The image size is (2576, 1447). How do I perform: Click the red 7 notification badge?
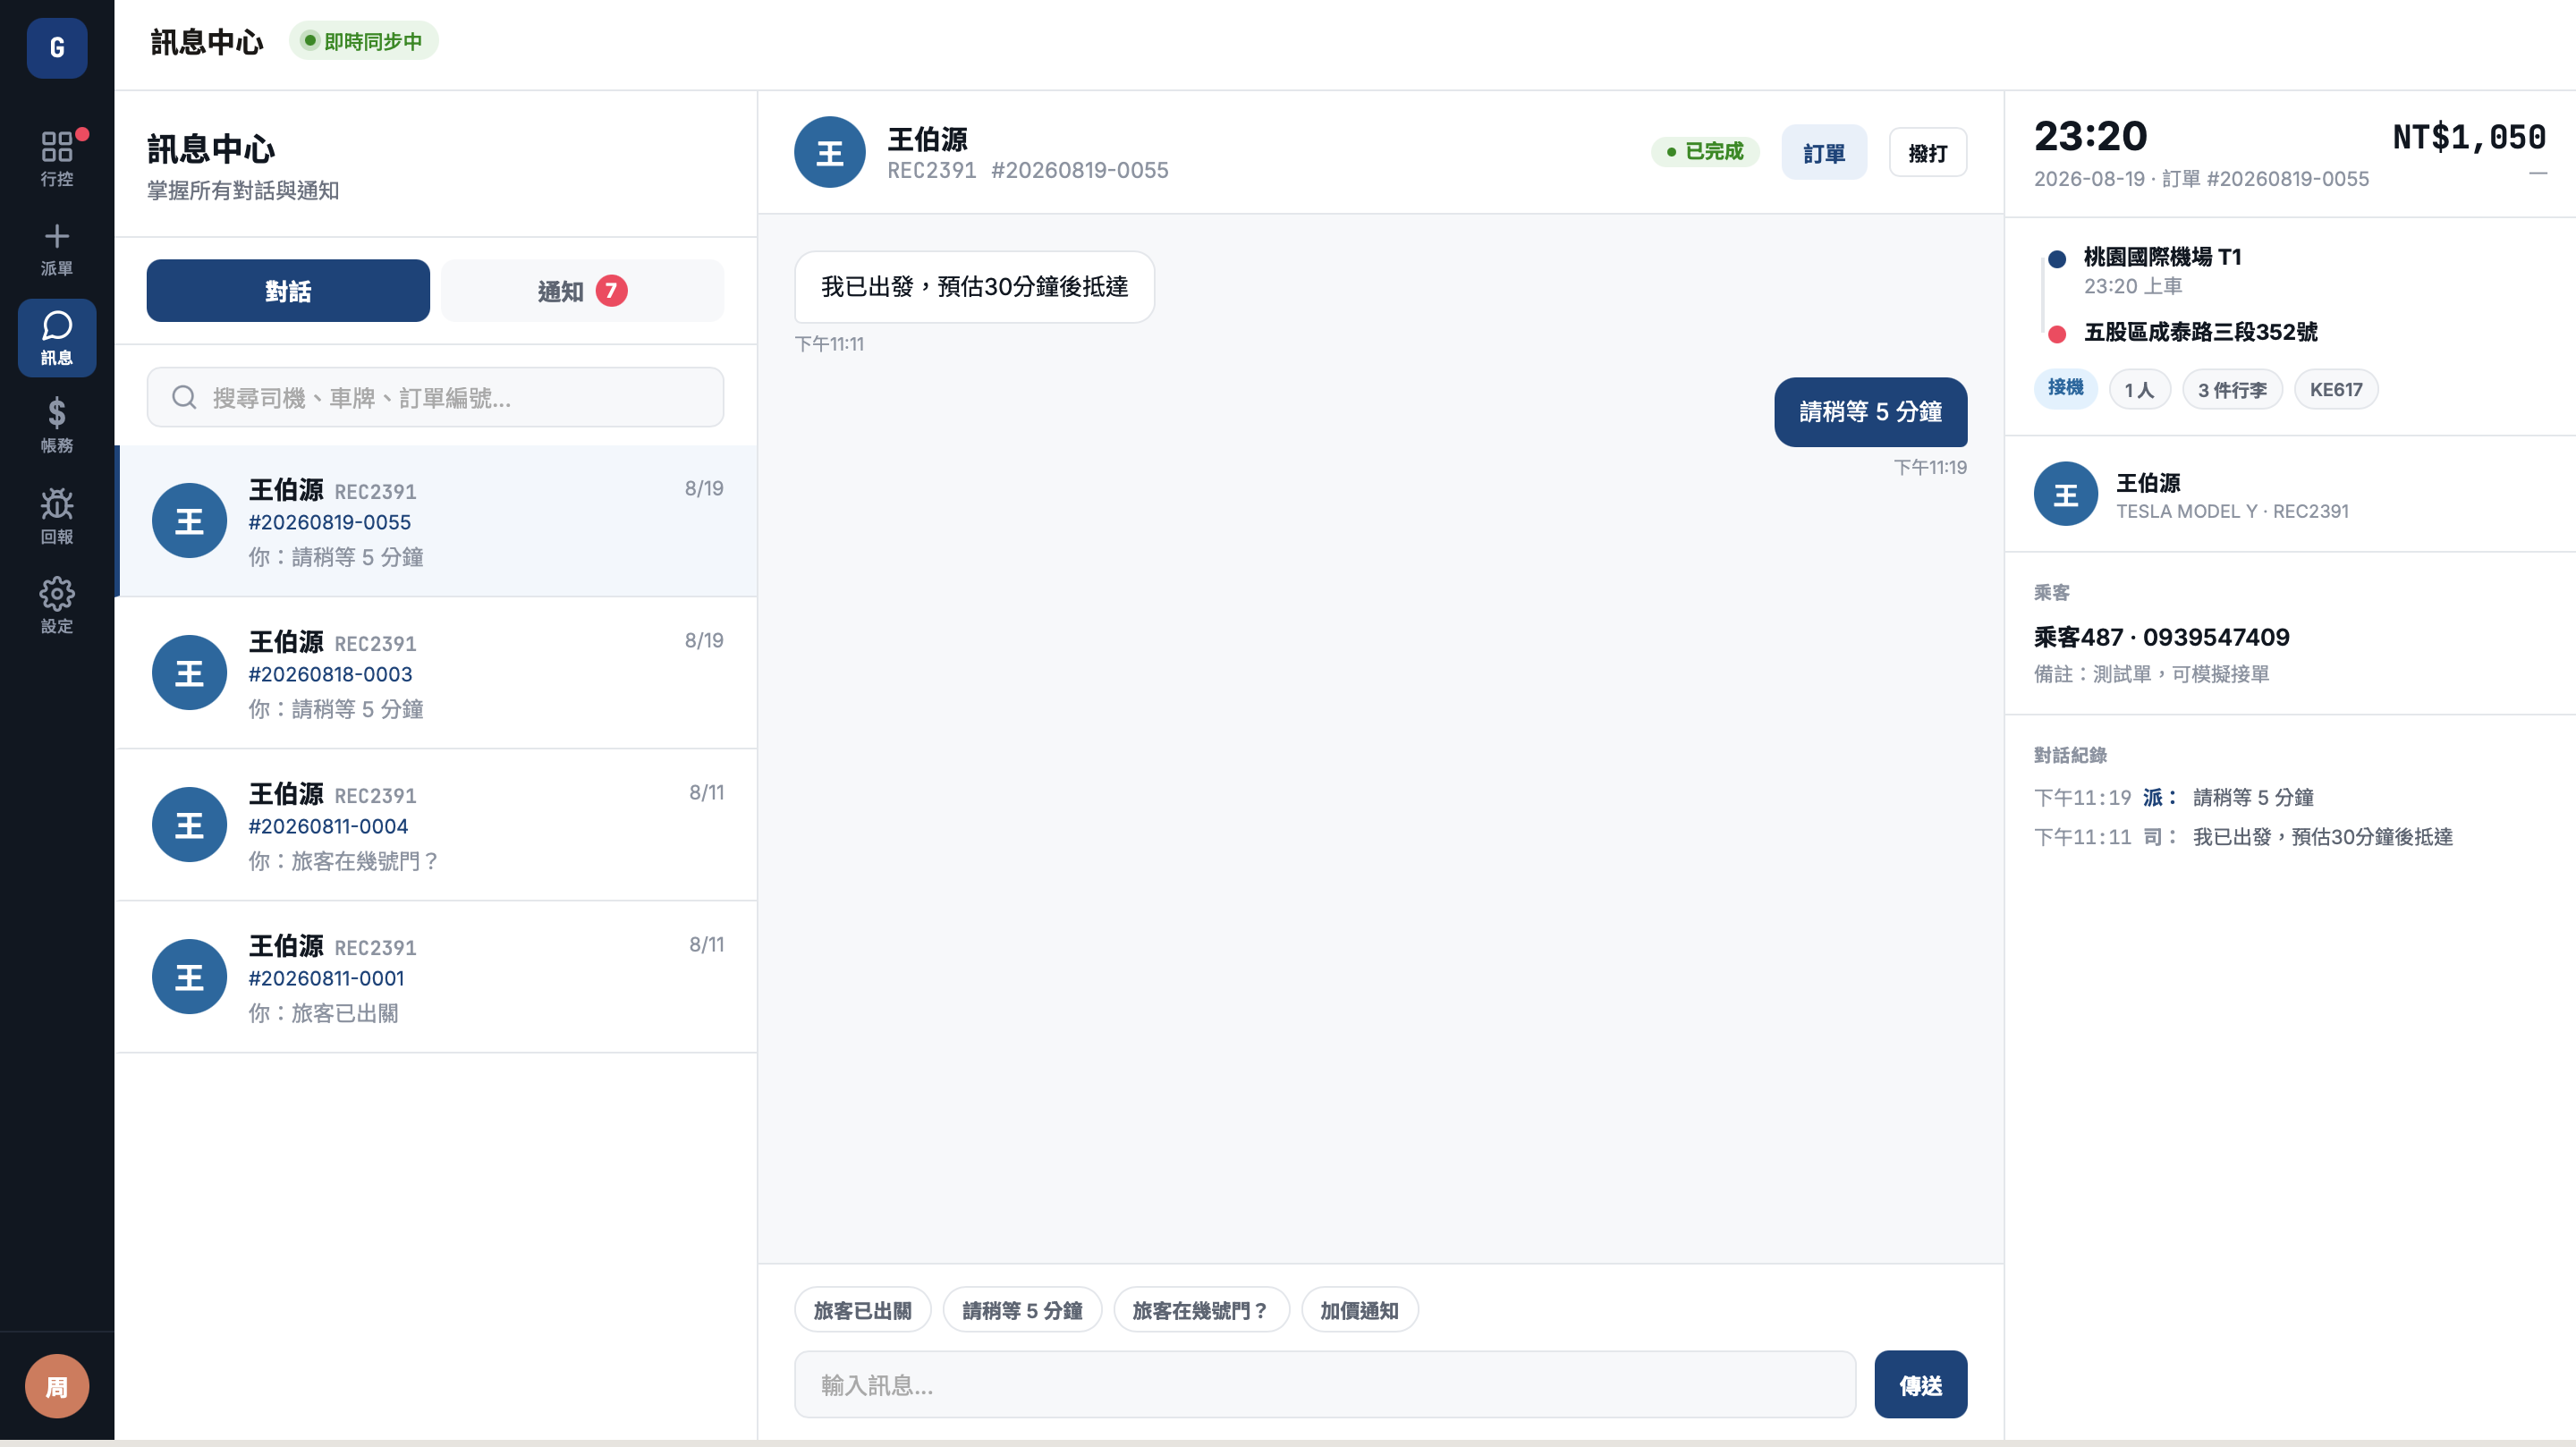(611, 290)
